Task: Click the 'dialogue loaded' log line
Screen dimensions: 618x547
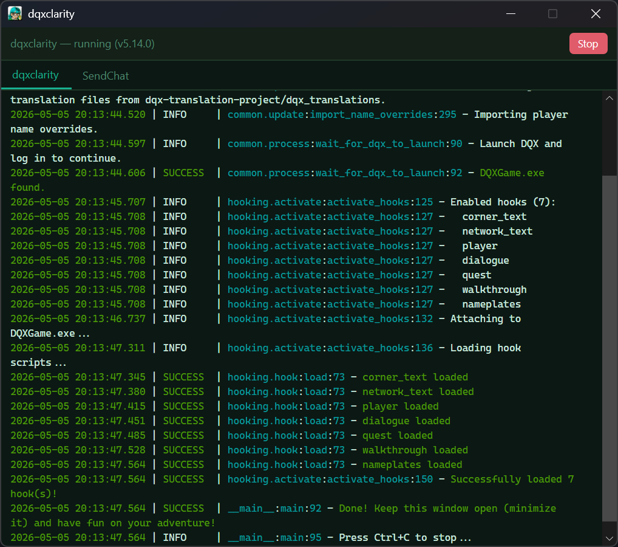Action: click(406, 421)
